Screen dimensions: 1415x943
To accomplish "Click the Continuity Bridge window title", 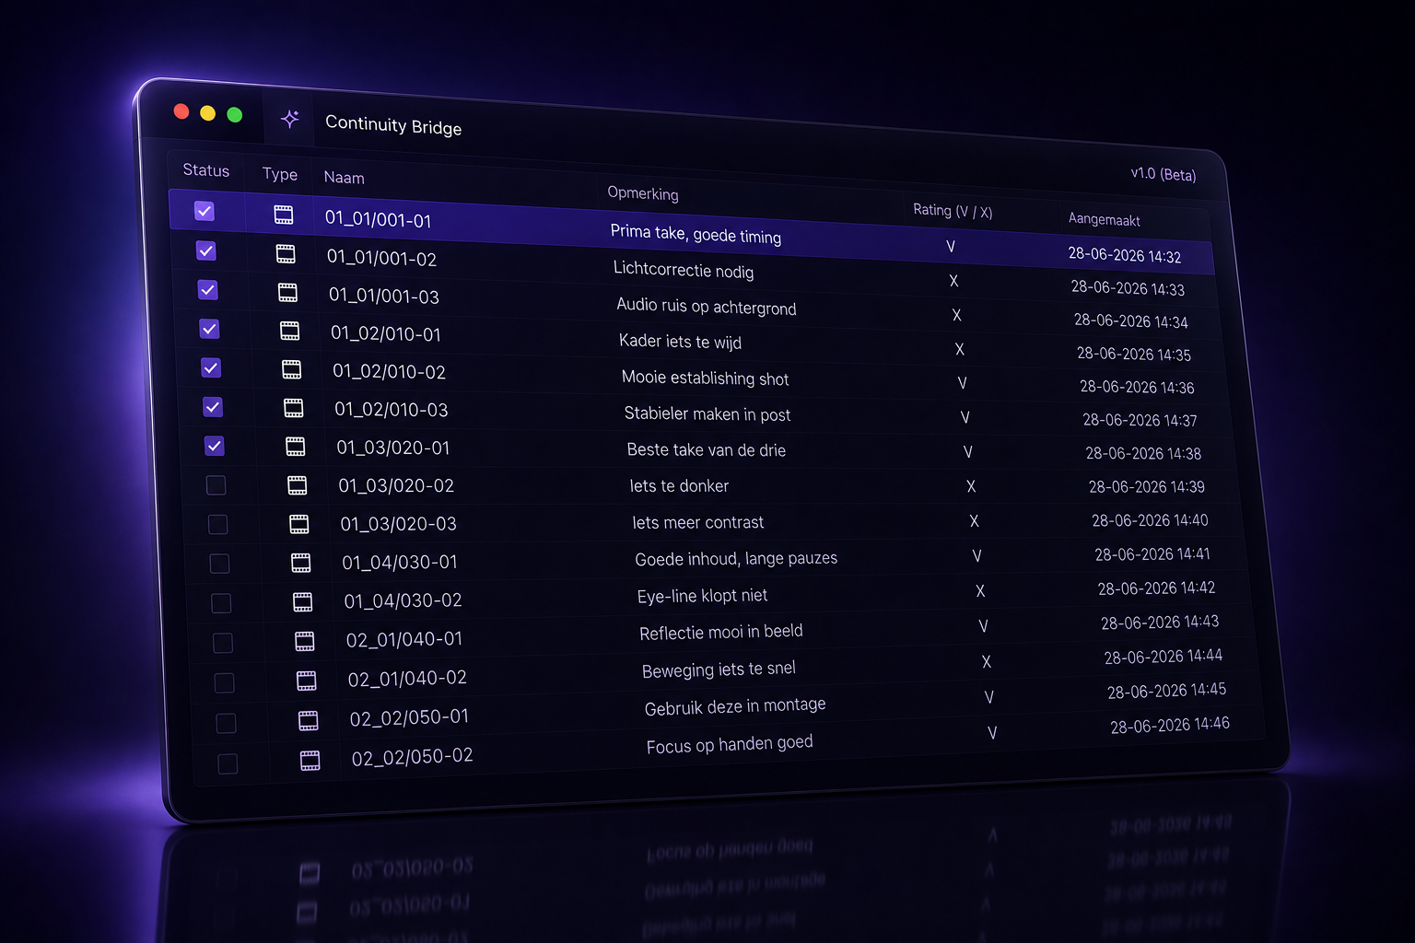I will pyautogui.click(x=393, y=125).
